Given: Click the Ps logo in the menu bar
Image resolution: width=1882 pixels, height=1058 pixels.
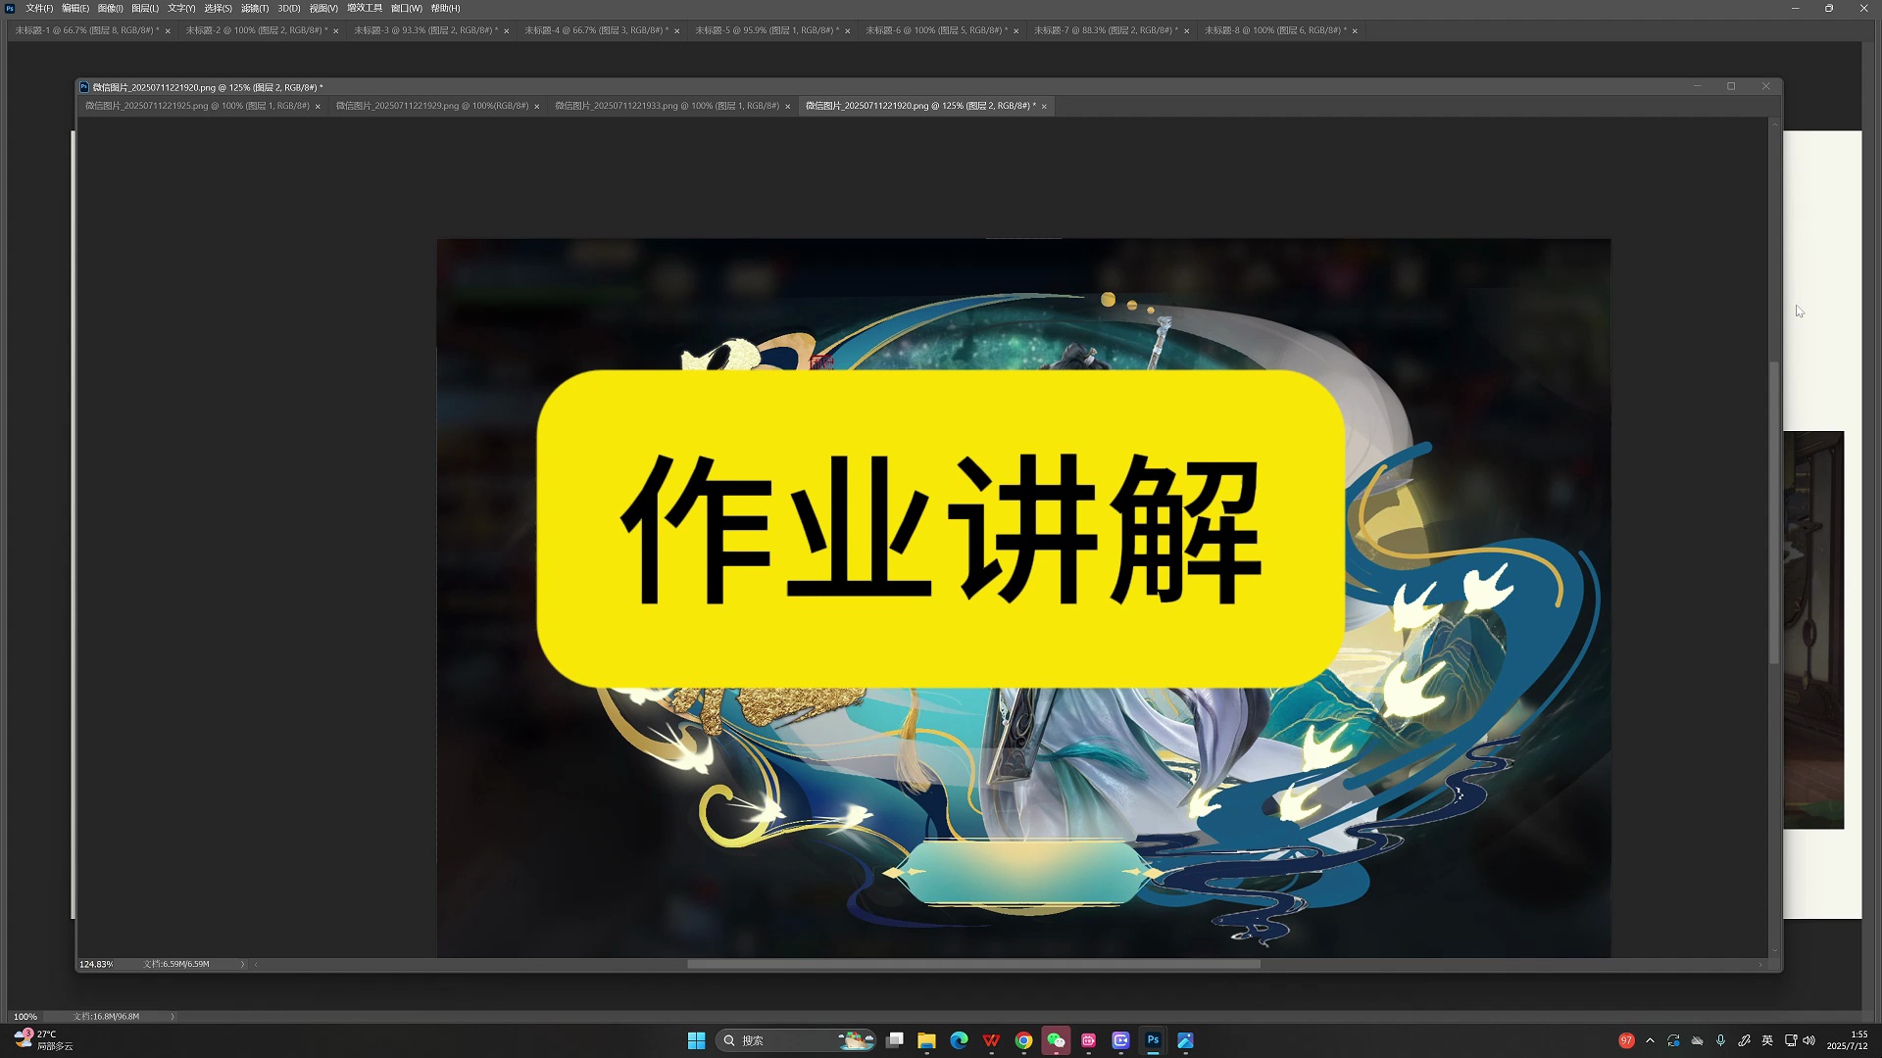Looking at the screenshot, I should (x=10, y=8).
